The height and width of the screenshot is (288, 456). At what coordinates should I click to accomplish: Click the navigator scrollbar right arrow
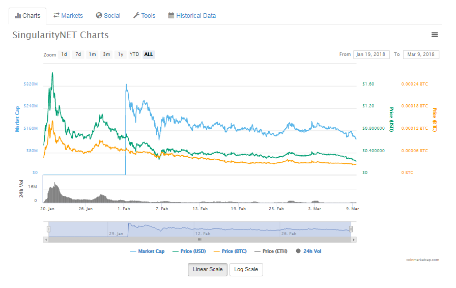click(354, 240)
